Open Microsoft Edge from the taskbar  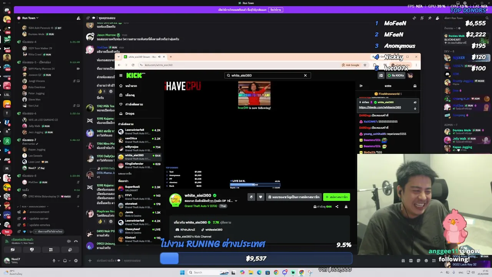259,272
